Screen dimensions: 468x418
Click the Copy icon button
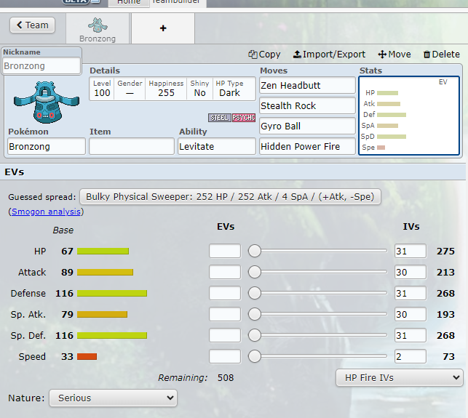click(264, 55)
